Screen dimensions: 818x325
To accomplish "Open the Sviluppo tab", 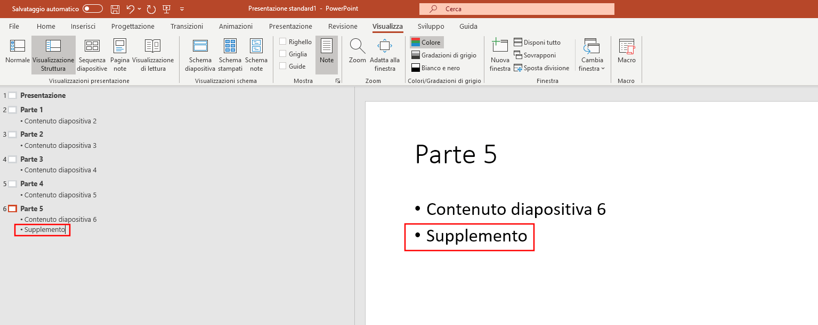I will coord(431,26).
